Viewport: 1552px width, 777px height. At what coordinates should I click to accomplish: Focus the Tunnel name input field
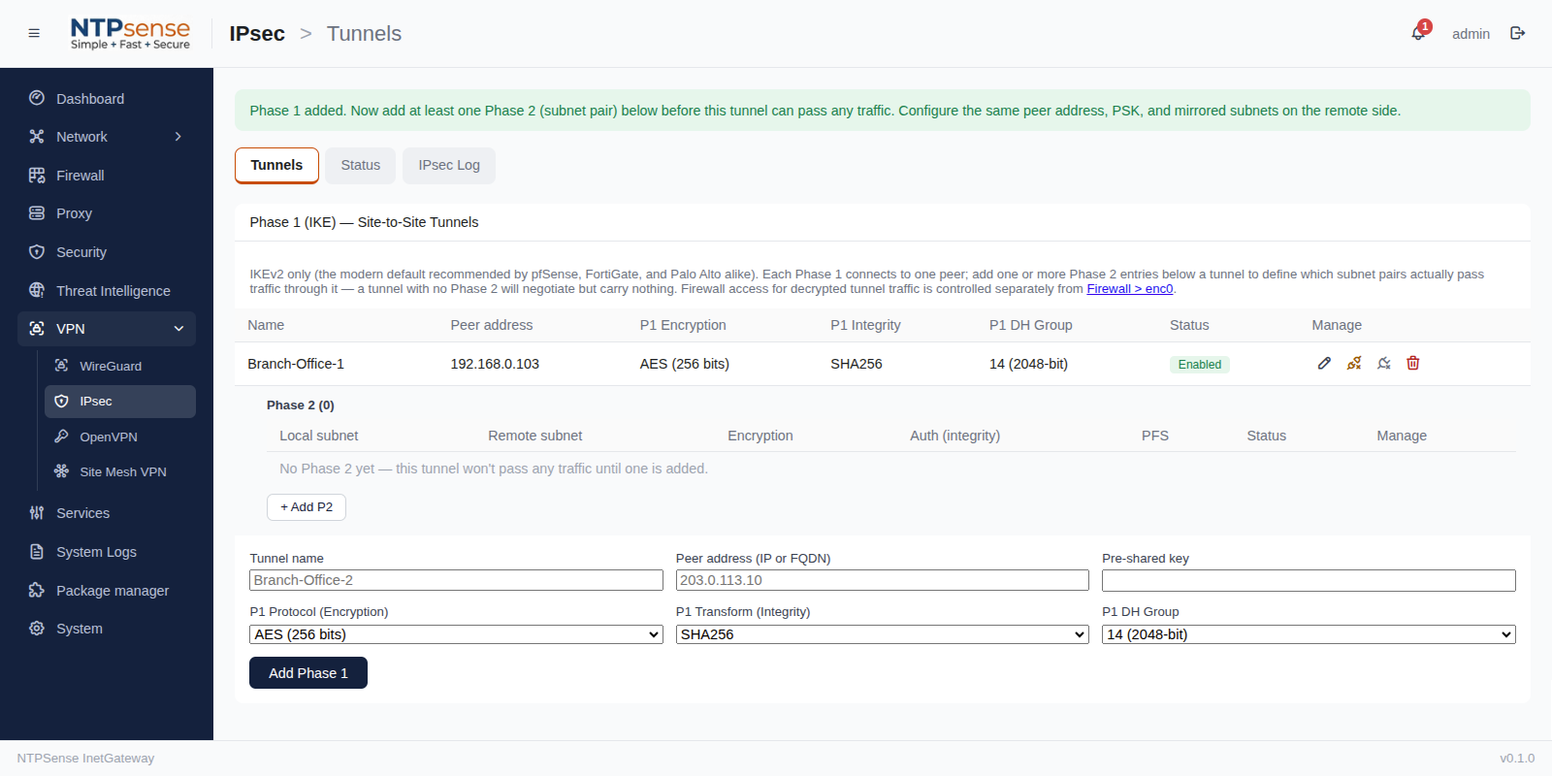click(456, 580)
